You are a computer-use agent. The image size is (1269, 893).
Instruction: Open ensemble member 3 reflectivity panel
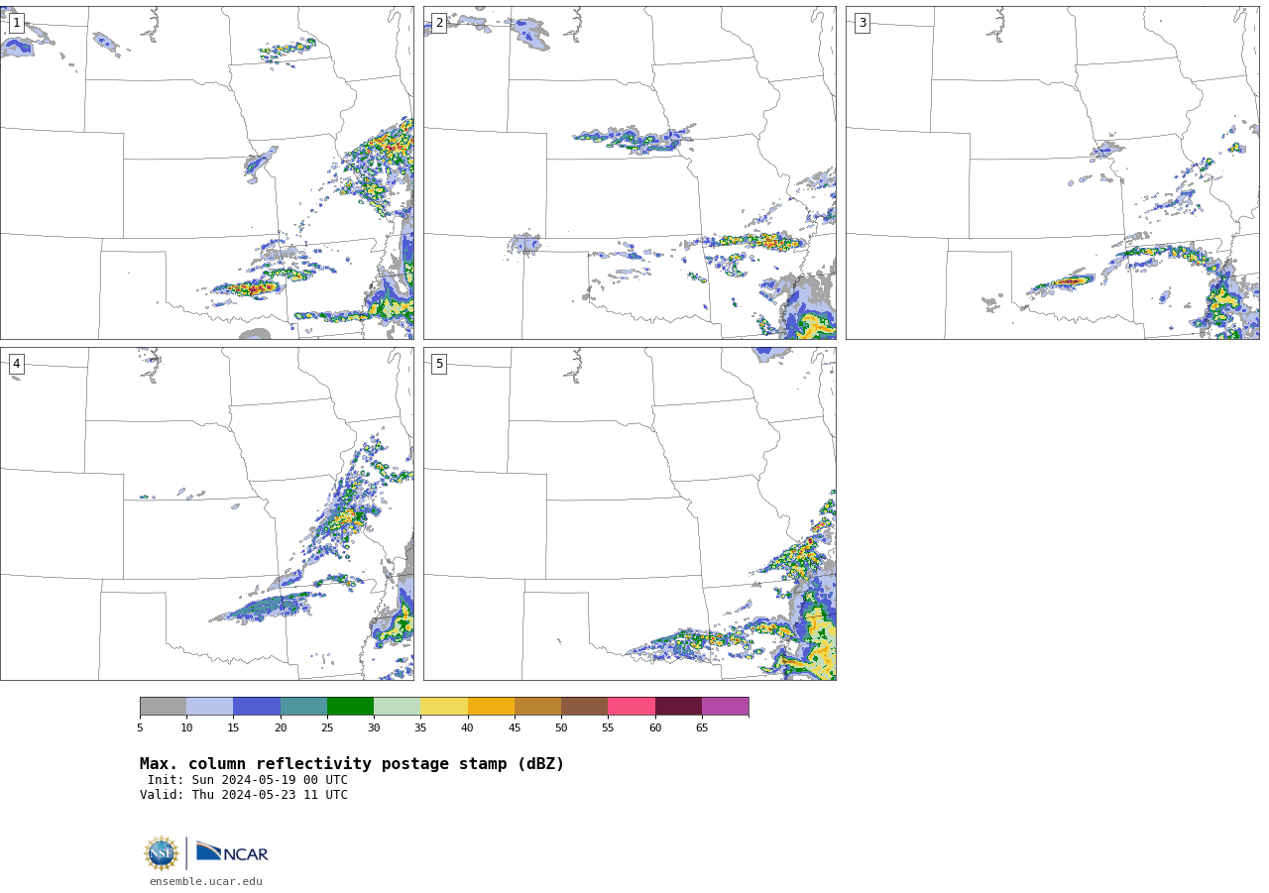[1053, 172]
